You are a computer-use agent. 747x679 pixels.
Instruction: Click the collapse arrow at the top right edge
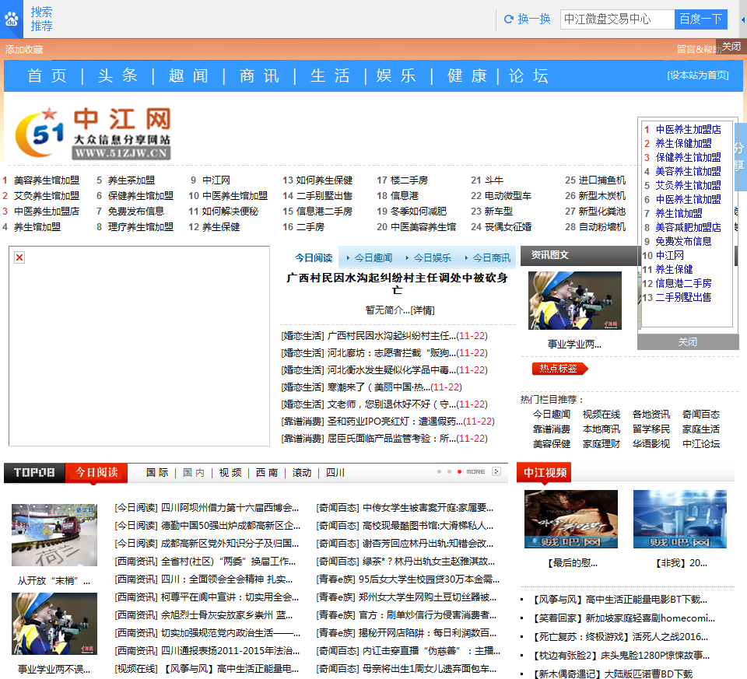742,19
